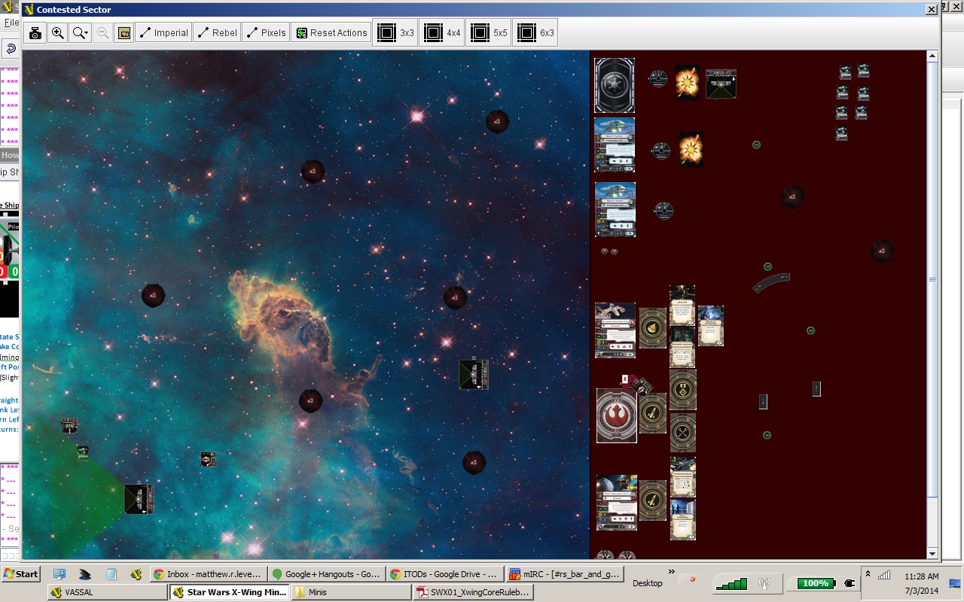Choose the 3x3 play area
This screenshot has height=602, width=964.
click(x=395, y=33)
